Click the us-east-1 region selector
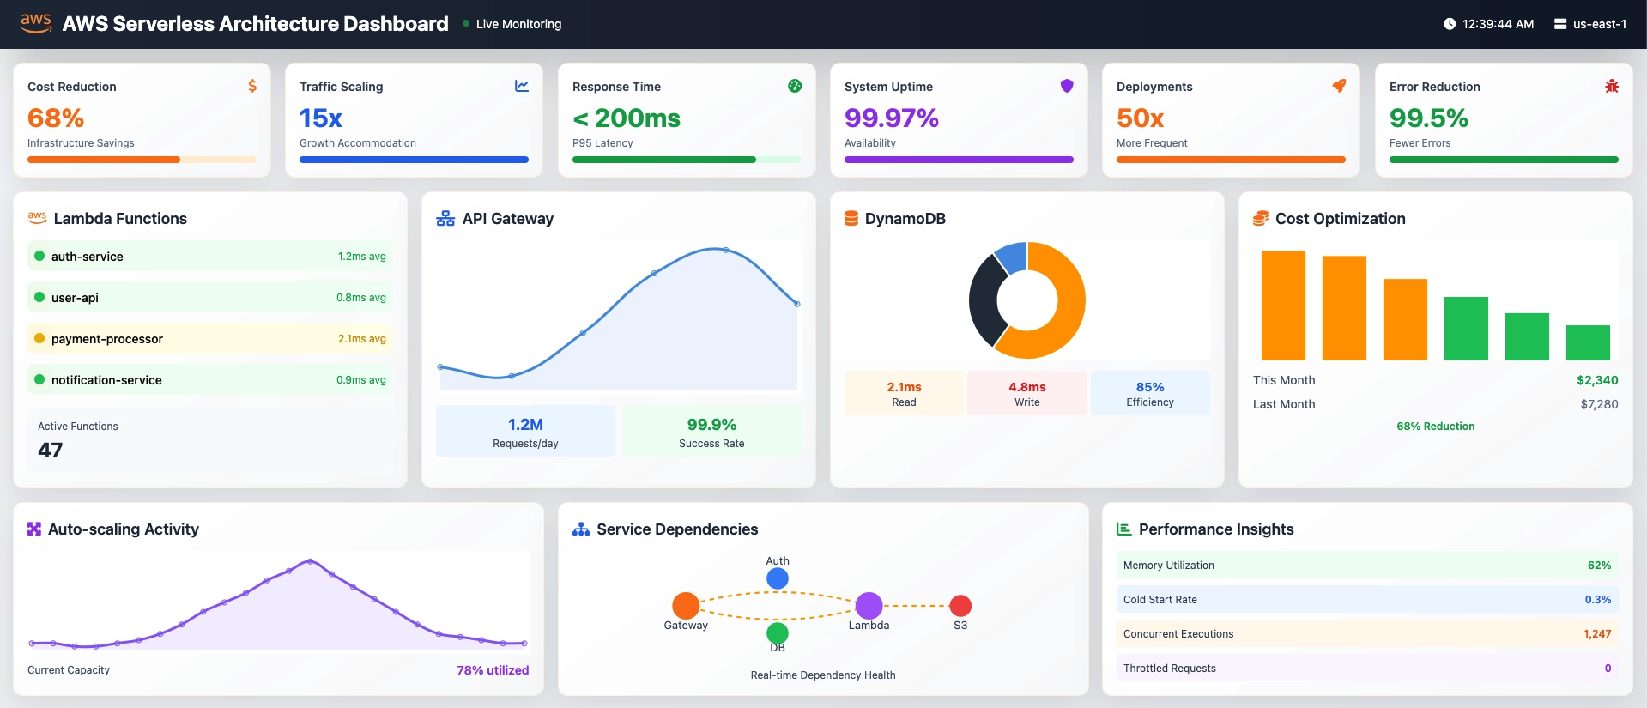Screen dimensions: 1647x708 coord(1590,24)
